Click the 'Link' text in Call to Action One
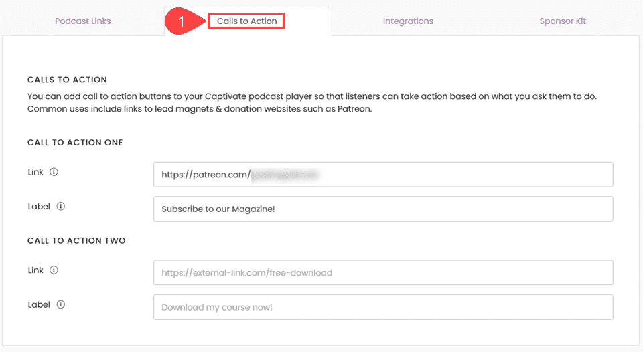 [x=35, y=172]
